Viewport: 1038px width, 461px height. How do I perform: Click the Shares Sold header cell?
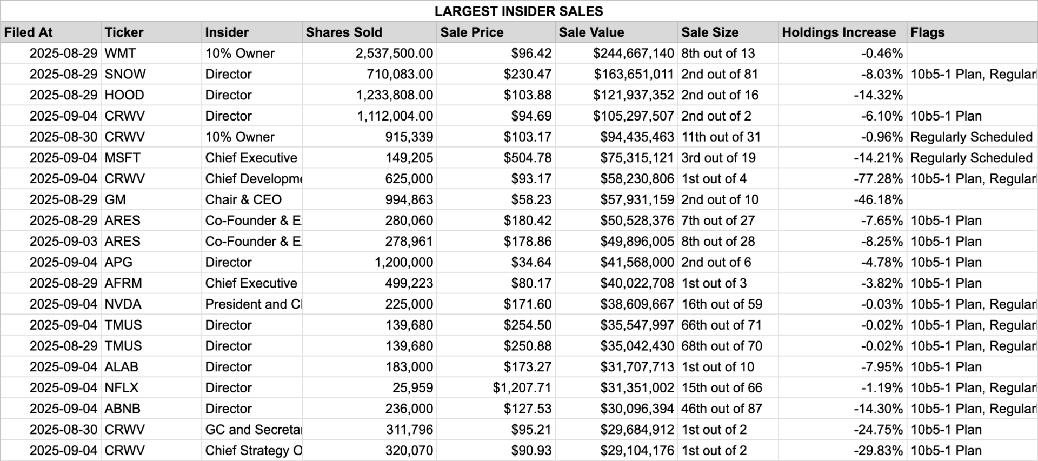pos(369,32)
